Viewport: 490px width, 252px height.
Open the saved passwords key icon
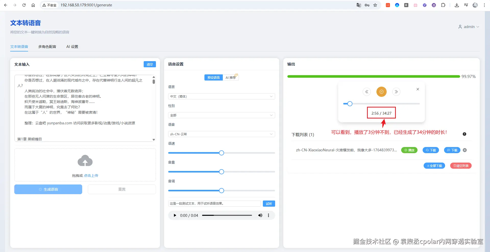tap(367, 5)
